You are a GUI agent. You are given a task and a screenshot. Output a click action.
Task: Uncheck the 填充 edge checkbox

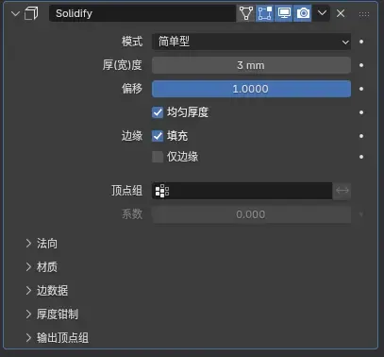click(x=158, y=136)
